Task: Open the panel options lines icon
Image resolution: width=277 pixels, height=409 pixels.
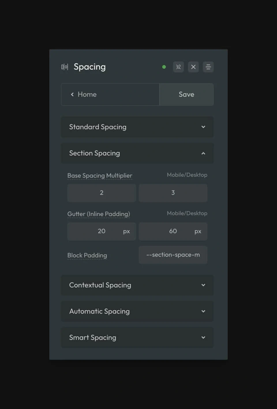Action: [x=208, y=67]
